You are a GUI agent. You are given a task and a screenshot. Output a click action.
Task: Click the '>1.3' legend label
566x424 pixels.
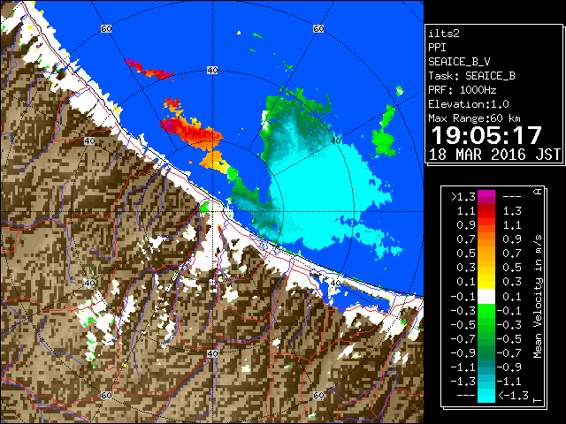click(x=463, y=197)
